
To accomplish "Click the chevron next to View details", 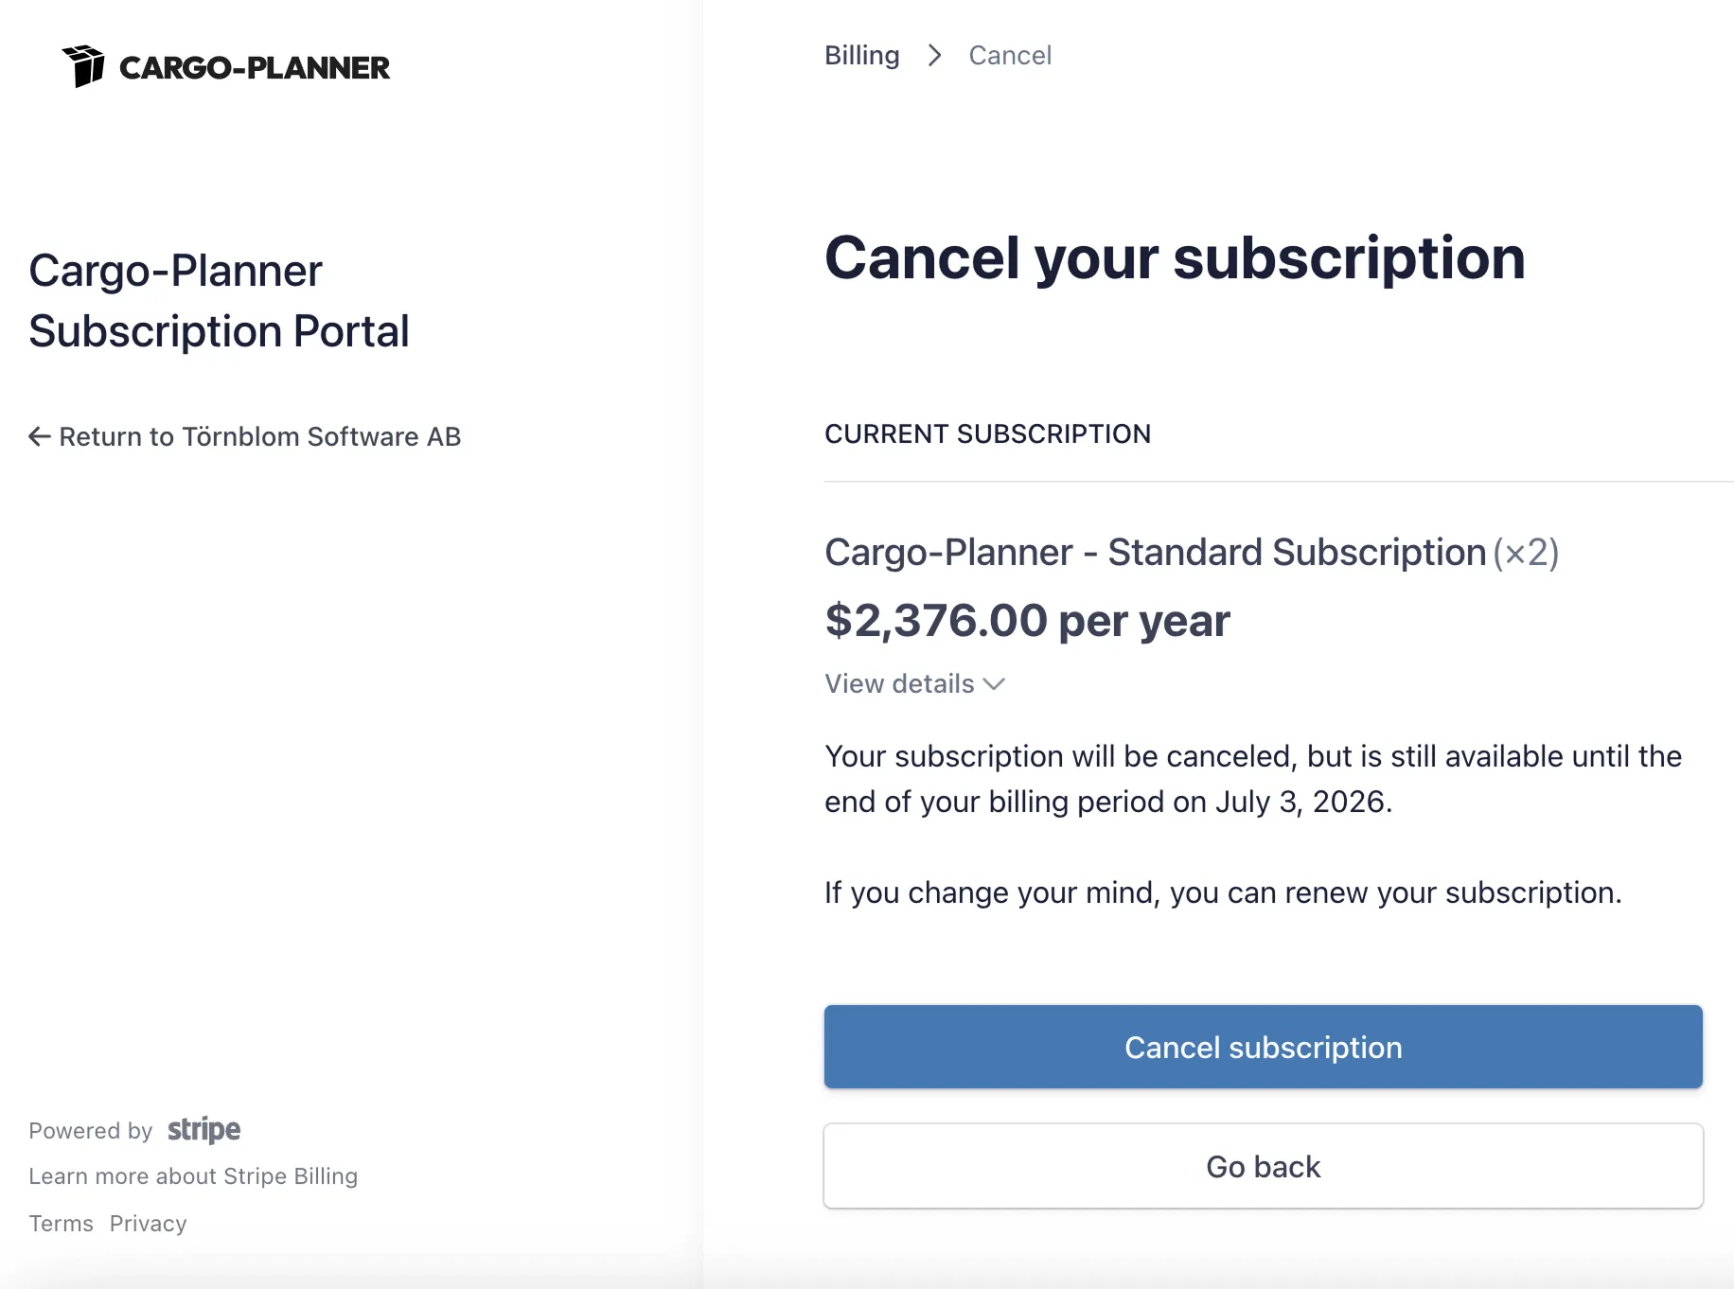I will tap(994, 684).
